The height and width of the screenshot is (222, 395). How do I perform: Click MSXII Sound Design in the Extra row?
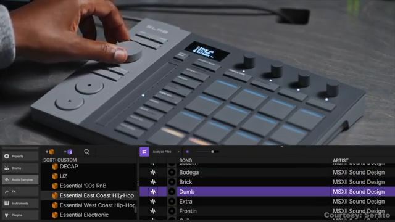[359, 202]
